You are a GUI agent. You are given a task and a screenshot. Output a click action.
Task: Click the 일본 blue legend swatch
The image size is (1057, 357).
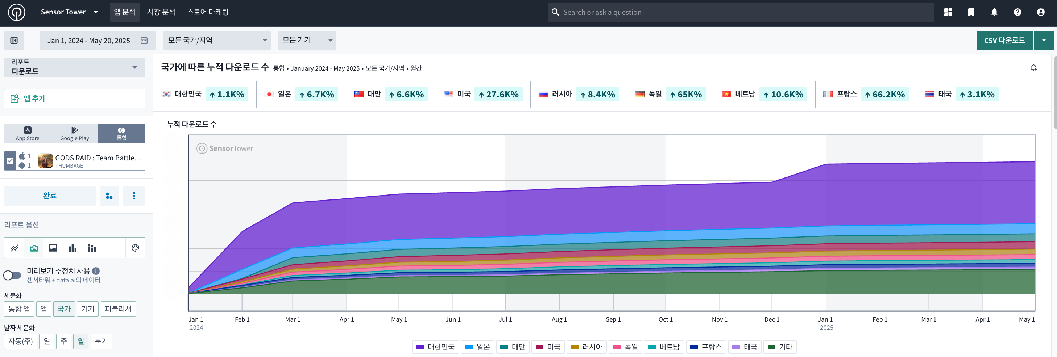coord(469,347)
